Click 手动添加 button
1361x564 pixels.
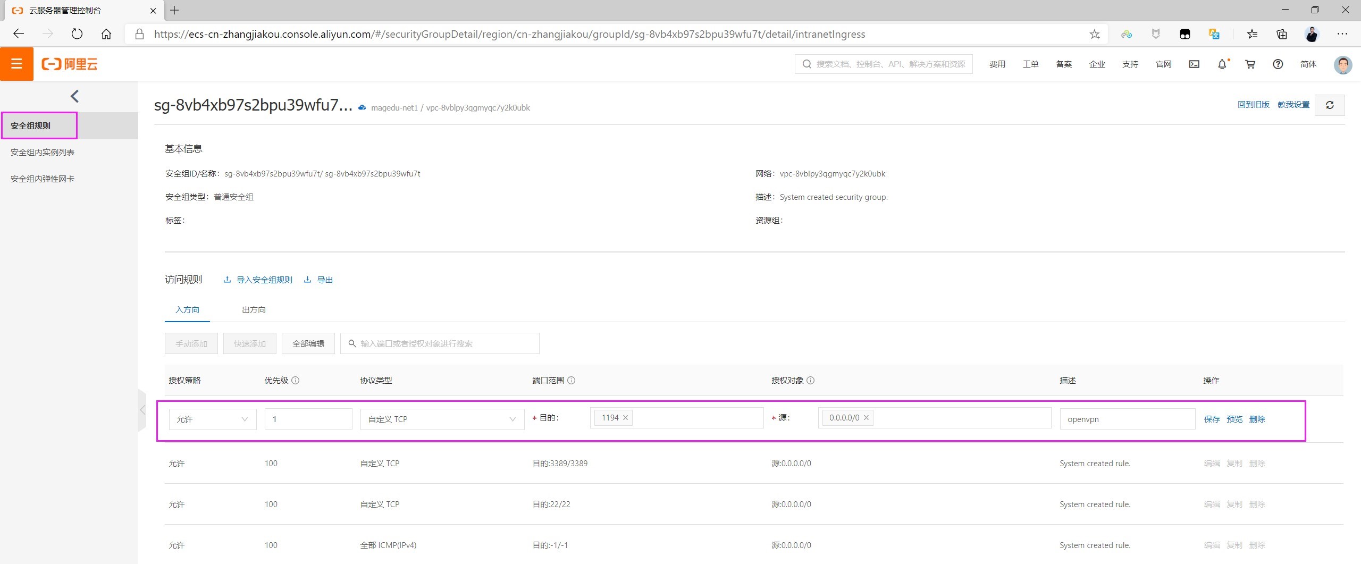pyautogui.click(x=191, y=343)
